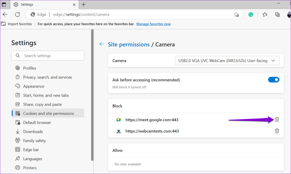Open the camera device selection dropdown
The image size is (291, 174).
click(x=227, y=60)
